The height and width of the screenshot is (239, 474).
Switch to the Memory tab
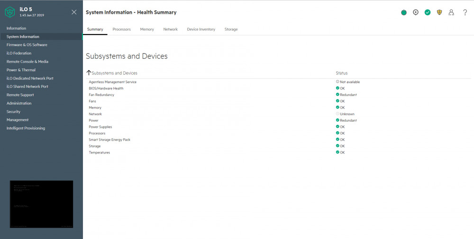(x=147, y=29)
